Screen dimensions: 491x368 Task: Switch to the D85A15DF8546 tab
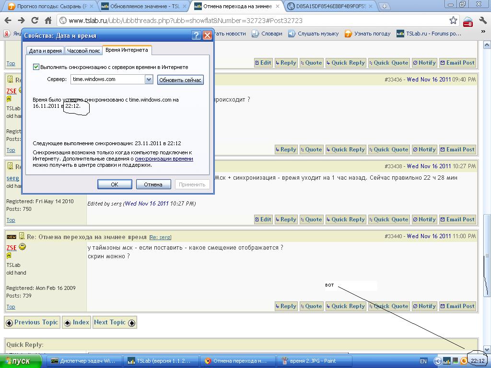pyautogui.click(x=331, y=6)
